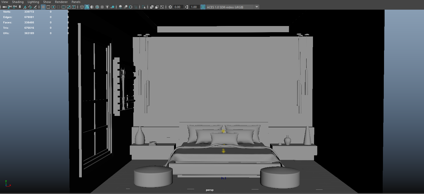Toggle Use All Lights bulb icon
Image resolution: width=424 pixels, height=194 pixels.
pos(107,7)
